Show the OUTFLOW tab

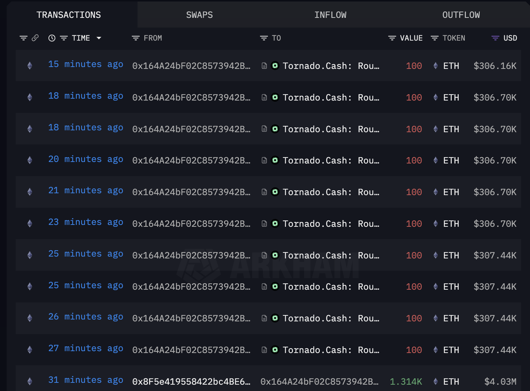pyautogui.click(x=461, y=15)
